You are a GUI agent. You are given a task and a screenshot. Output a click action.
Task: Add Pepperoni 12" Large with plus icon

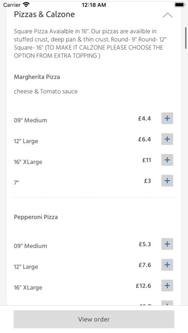pyautogui.click(x=167, y=265)
